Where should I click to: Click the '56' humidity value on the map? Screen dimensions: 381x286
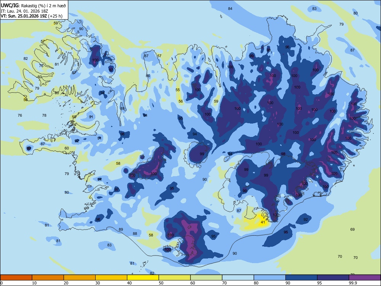(x=181, y=101)
